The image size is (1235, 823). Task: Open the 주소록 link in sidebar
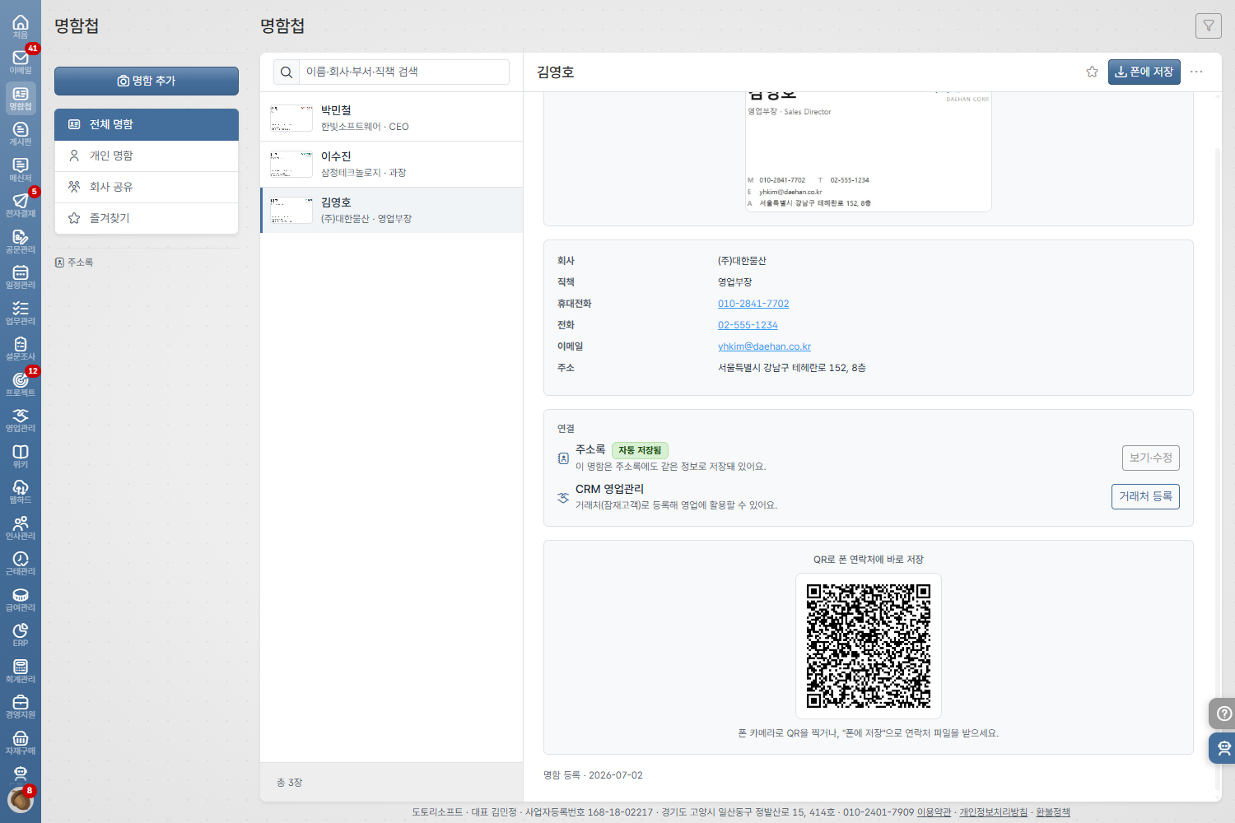tap(74, 263)
